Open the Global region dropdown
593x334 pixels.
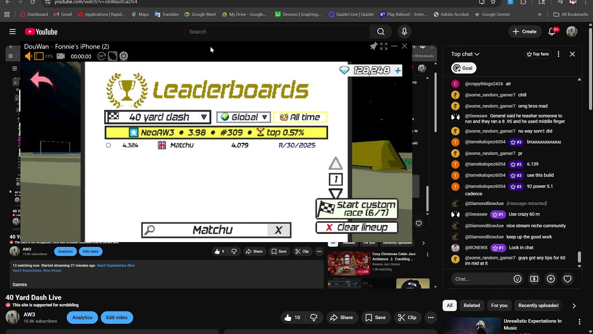[x=244, y=117]
